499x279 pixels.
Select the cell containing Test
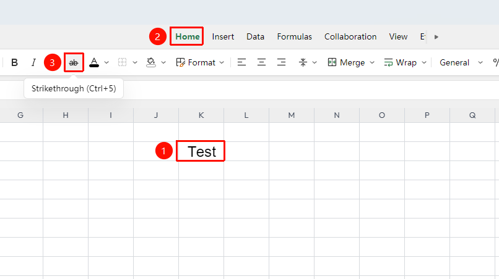(x=201, y=151)
